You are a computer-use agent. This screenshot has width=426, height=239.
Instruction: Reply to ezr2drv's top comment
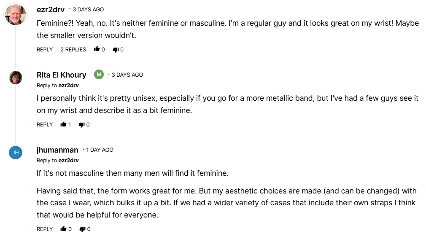tap(45, 49)
